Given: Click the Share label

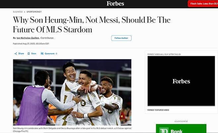Looking at the screenshot, I should (x=21, y=54).
